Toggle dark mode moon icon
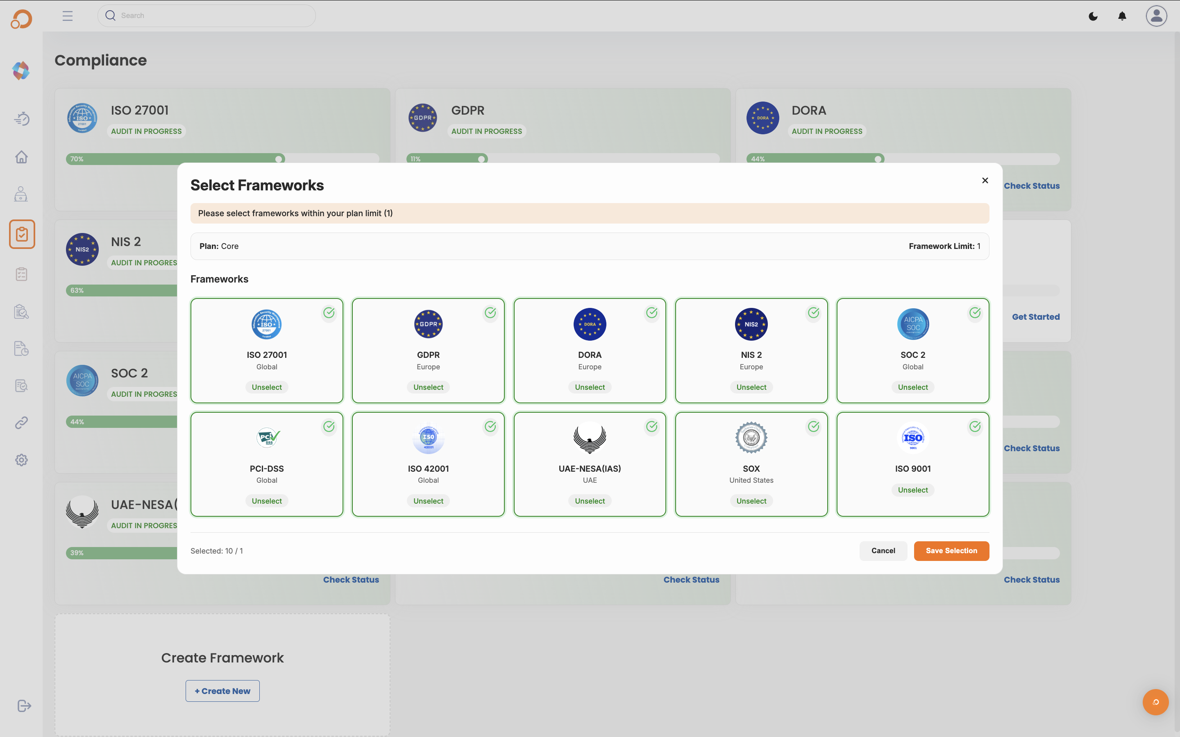Image resolution: width=1180 pixels, height=737 pixels. [x=1093, y=16]
